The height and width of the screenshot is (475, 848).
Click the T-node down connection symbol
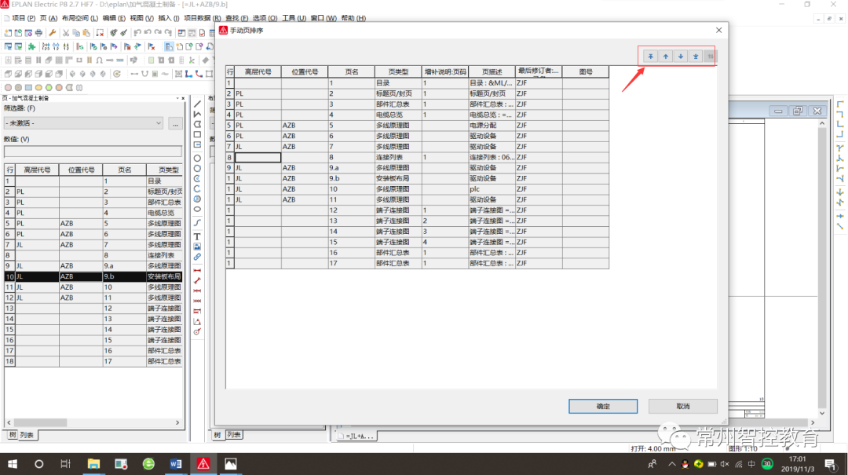click(x=840, y=147)
